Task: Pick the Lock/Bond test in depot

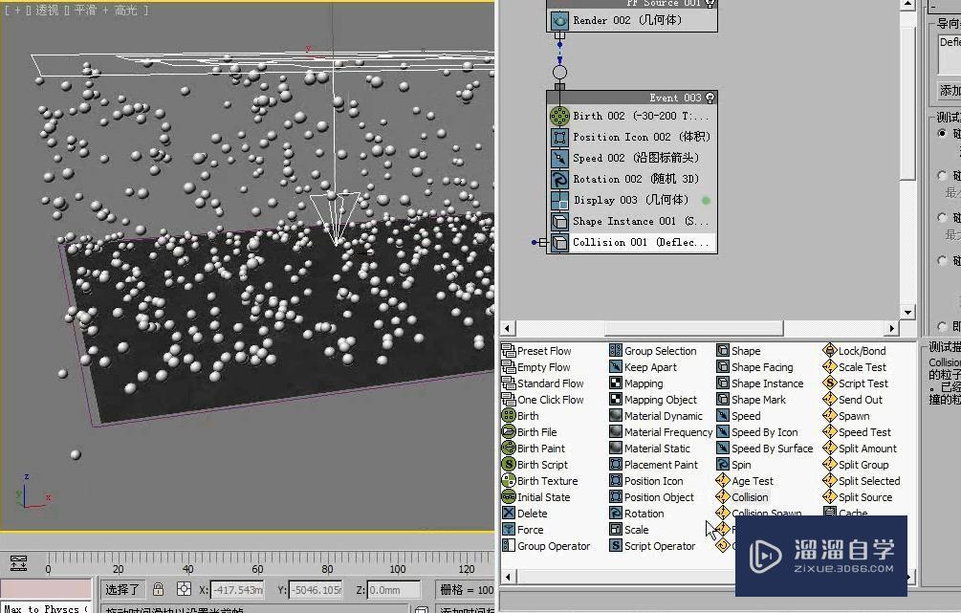Action: click(x=854, y=351)
